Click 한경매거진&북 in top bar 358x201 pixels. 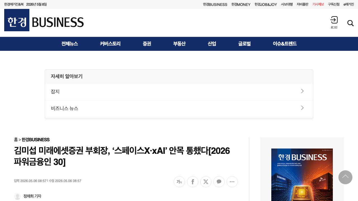pos(14,4)
